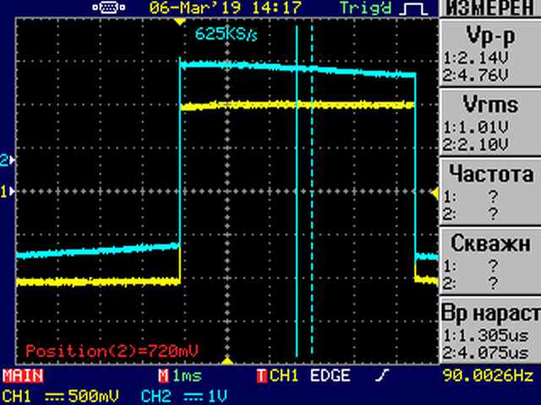Click the yellow trigger position marker at top
Screen dimensions: 541x405
pos(179,22)
